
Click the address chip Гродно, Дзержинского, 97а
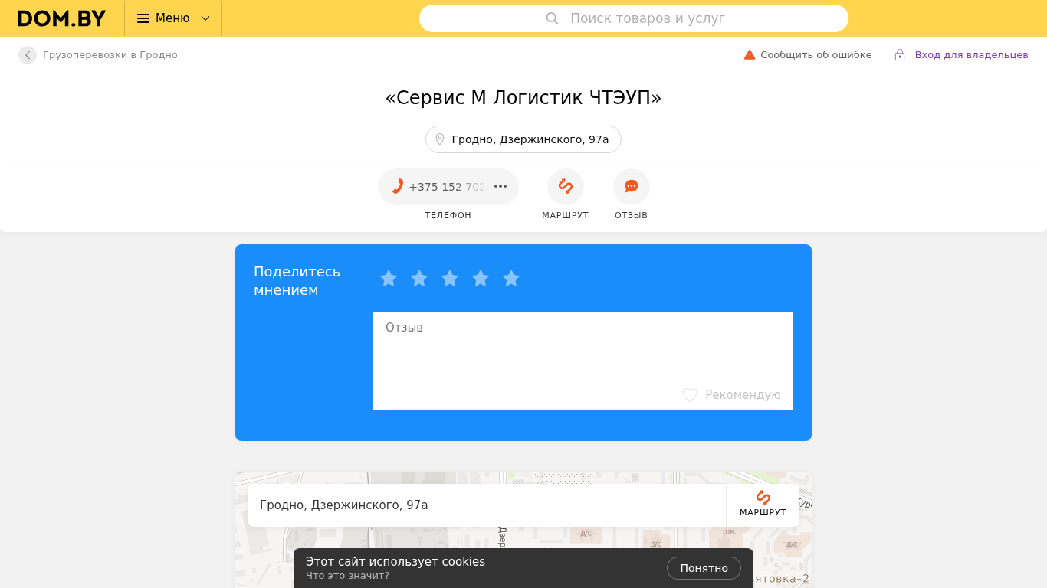click(x=523, y=139)
